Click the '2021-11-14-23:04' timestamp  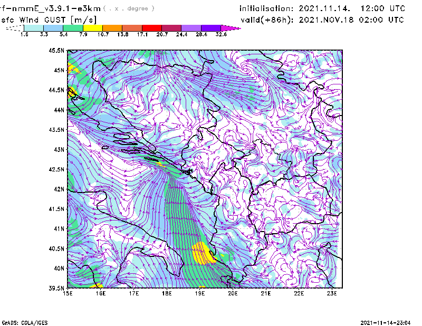click(386, 323)
